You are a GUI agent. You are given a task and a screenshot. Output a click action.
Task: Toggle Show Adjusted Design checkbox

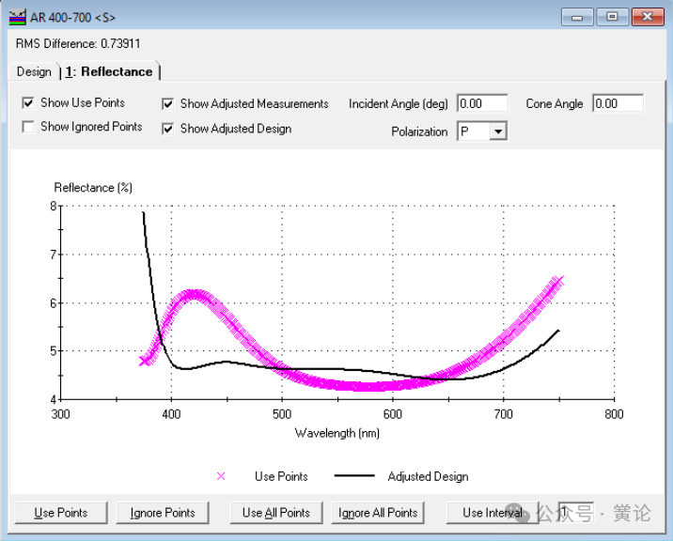tap(168, 129)
